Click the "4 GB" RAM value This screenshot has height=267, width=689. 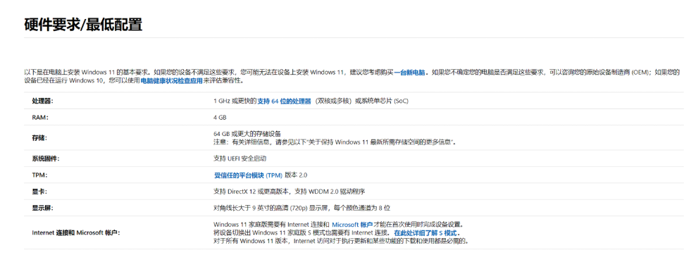point(220,118)
